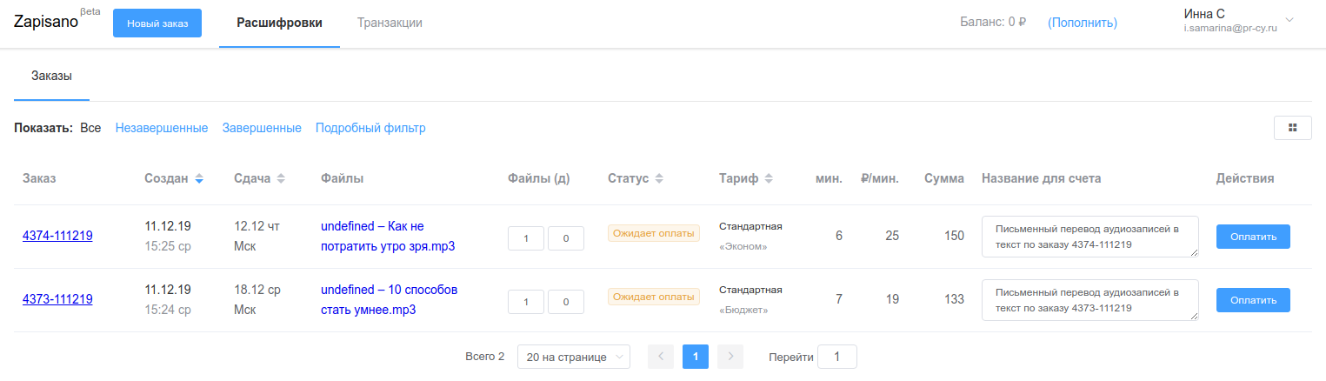Open the Расшифровки tab
The width and height of the screenshot is (1326, 381).
point(279,23)
